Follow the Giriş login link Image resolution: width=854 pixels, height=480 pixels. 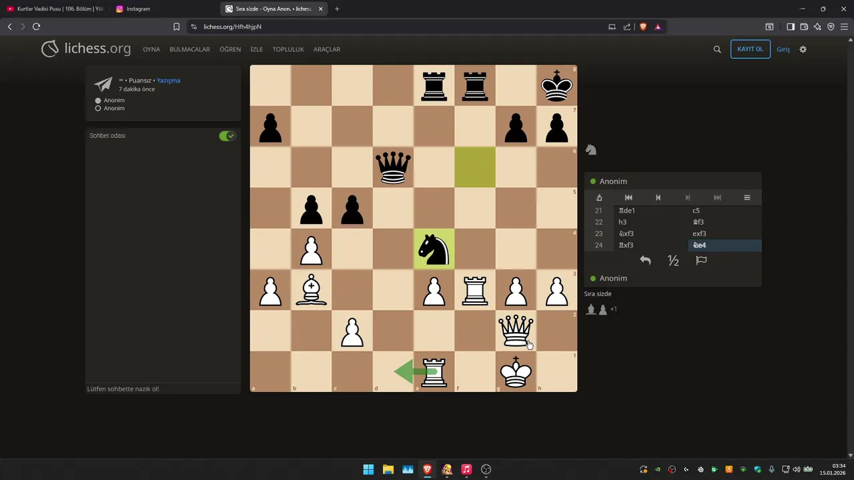[783, 49]
